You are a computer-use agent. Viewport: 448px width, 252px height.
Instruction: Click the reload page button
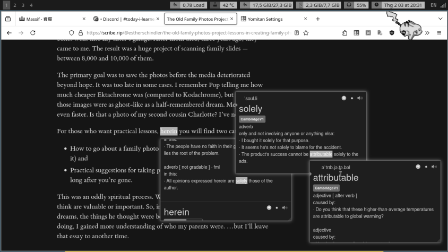tap(33, 33)
